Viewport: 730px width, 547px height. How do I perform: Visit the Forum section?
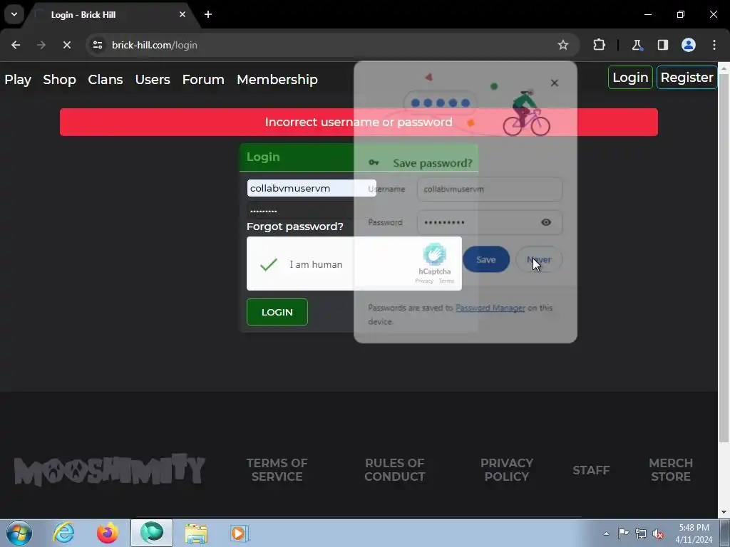pos(203,80)
